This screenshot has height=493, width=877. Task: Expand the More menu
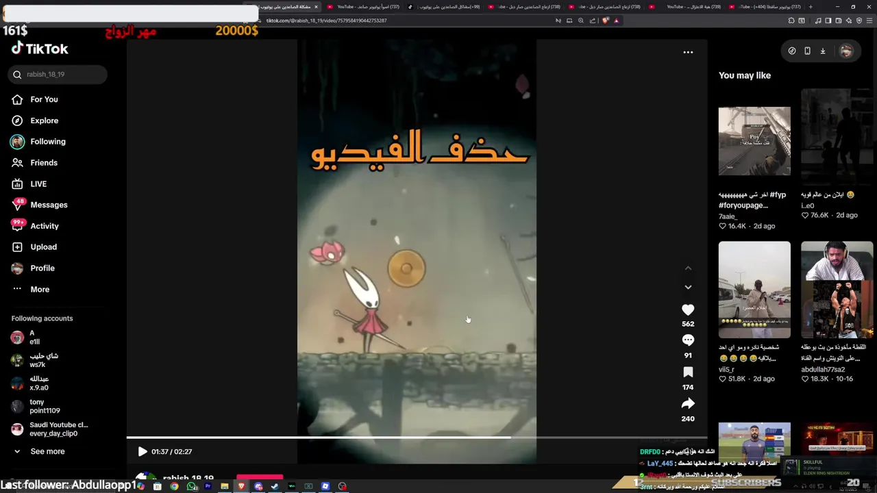tap(40, 289)
